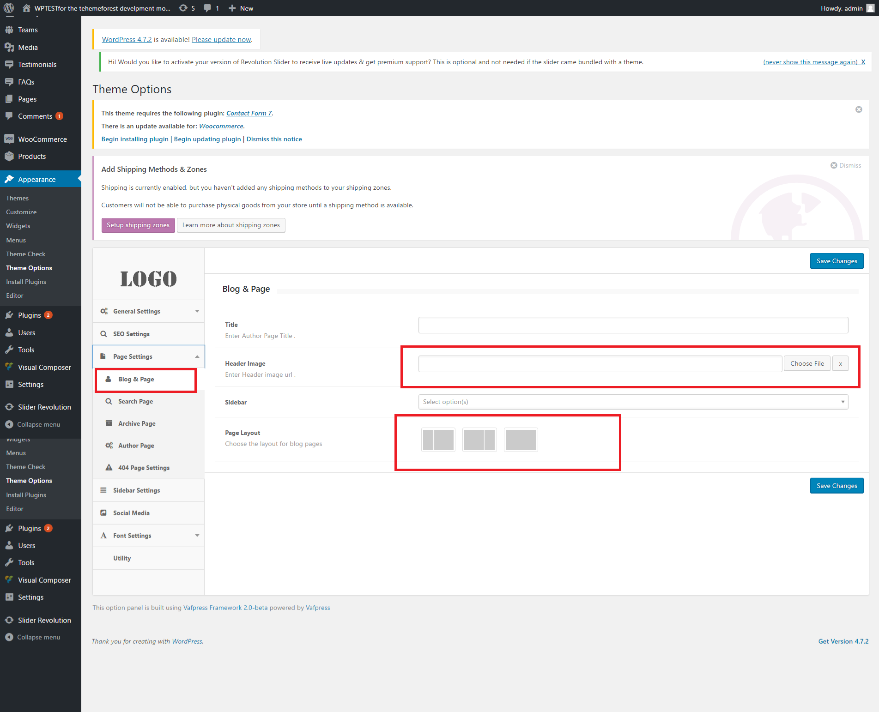Click the WooCommerce icon in sidebar
This screenshot has width=879, height=712.
pos(9,139)
